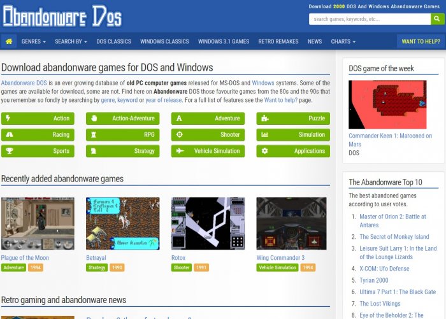The image size is (446, 319).
Task: Open the RPG genre button
Action: pos(122,135)
